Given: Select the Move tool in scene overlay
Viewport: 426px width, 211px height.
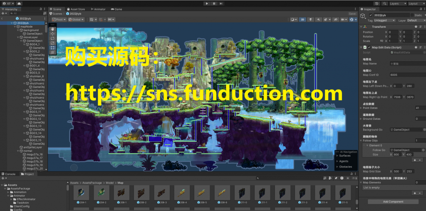Looking at the screenshot, I should (x=53, y=34).
